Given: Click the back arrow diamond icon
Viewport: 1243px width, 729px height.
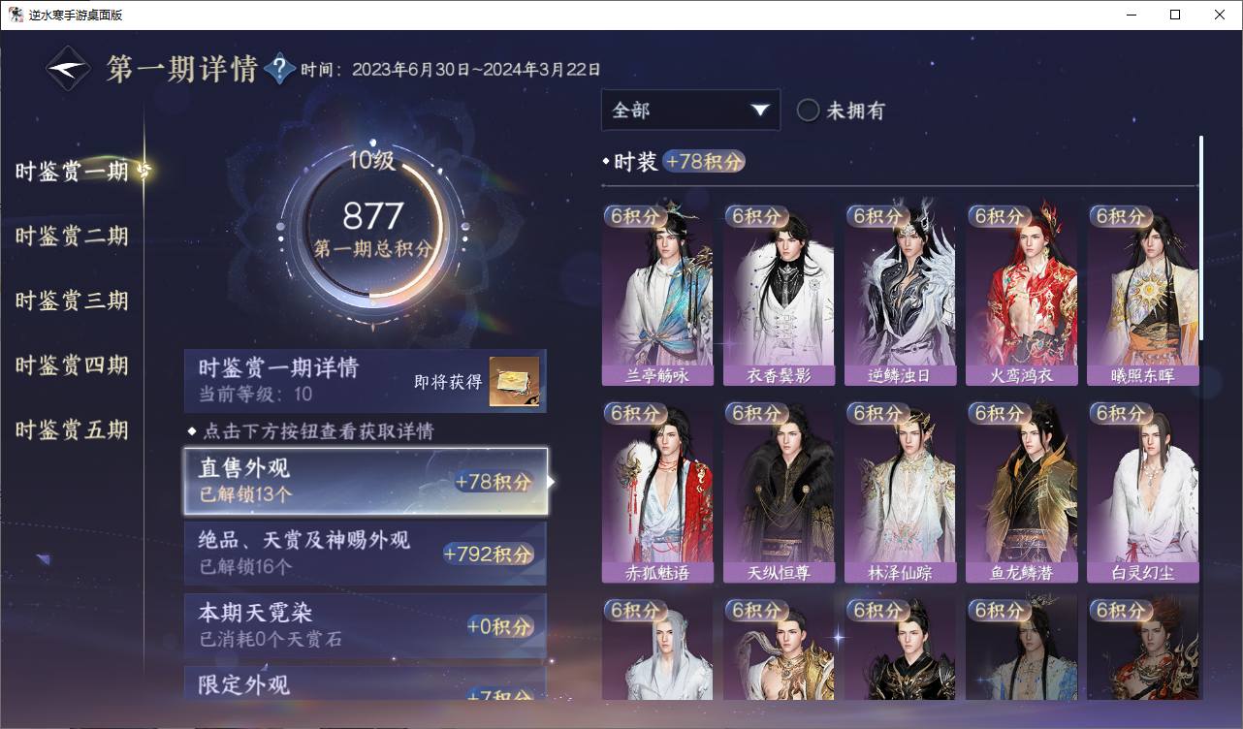Looking at the screenshot, I should click(68, 69).
